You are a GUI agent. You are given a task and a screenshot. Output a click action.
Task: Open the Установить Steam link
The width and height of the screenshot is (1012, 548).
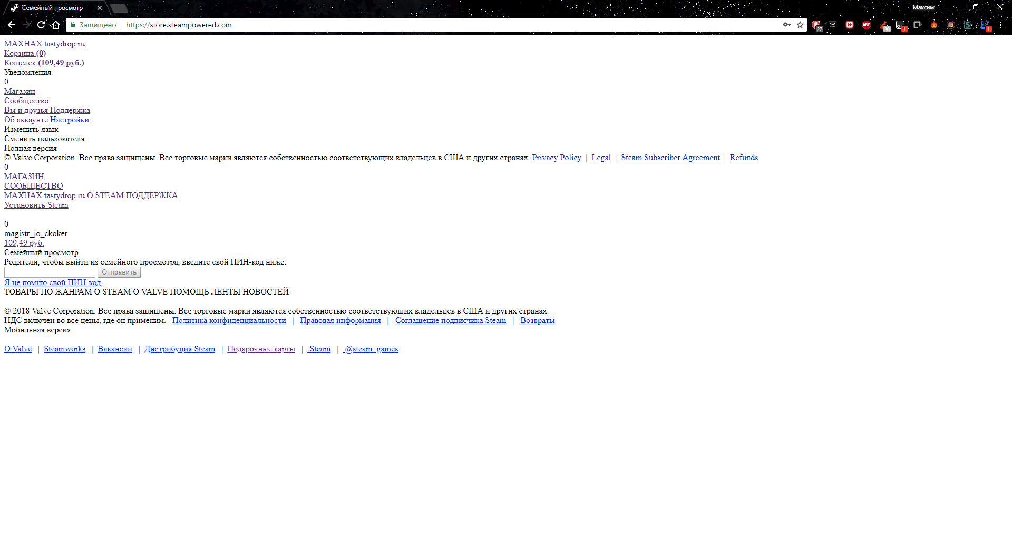point(36,205)
